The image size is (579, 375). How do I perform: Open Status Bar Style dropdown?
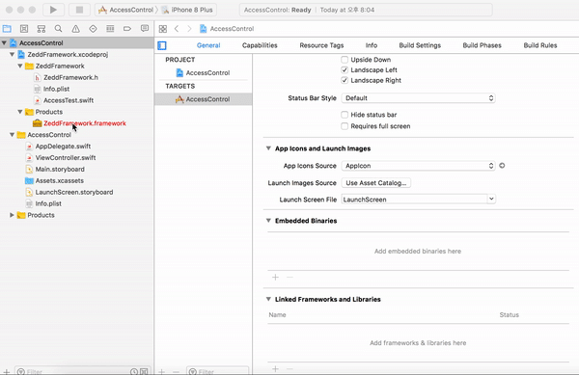click(x=419, y=98)
